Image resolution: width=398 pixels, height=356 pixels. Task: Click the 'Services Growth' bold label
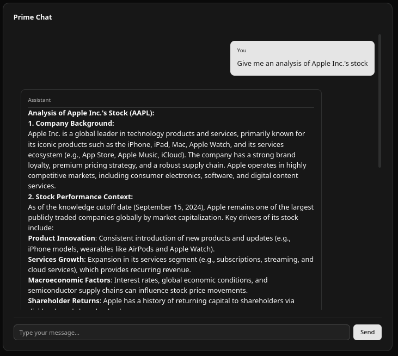[56, 259]
